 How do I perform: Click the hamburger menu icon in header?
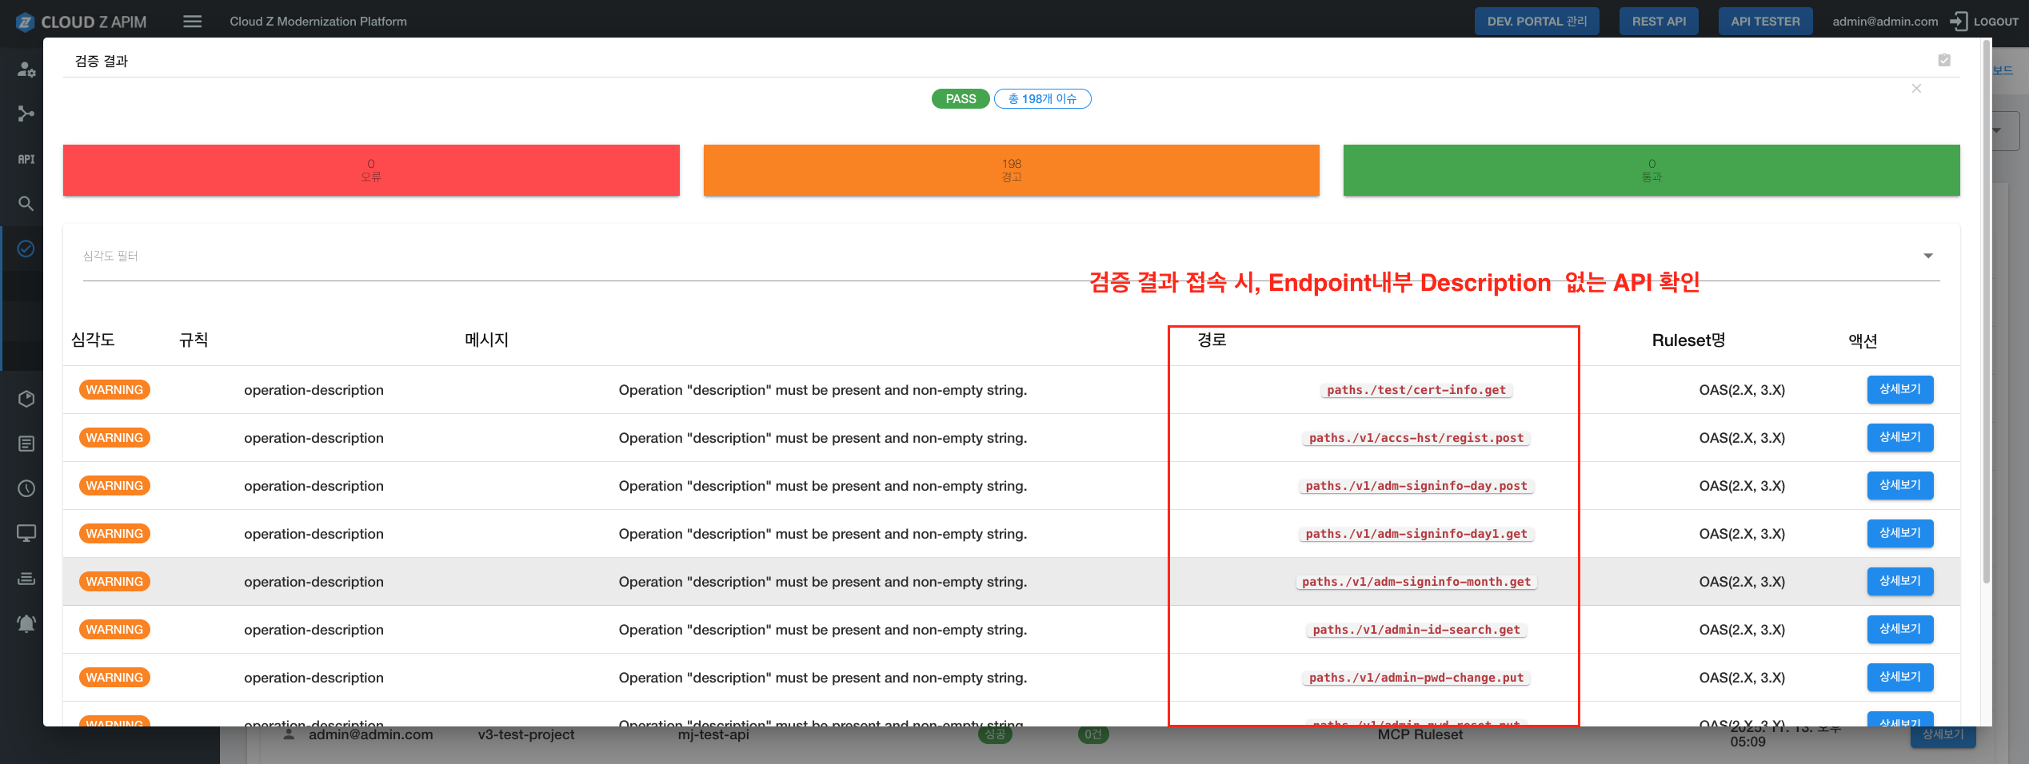(192, 22)
